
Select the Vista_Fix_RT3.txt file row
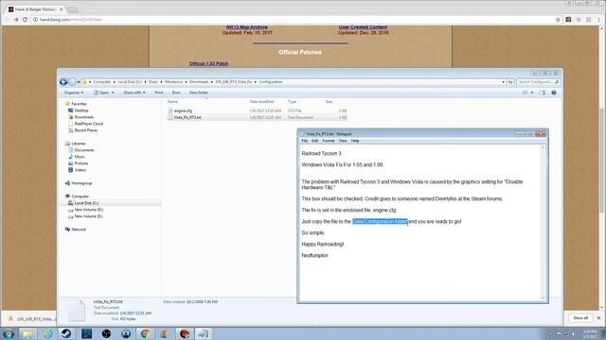click(x=257, y=117)
